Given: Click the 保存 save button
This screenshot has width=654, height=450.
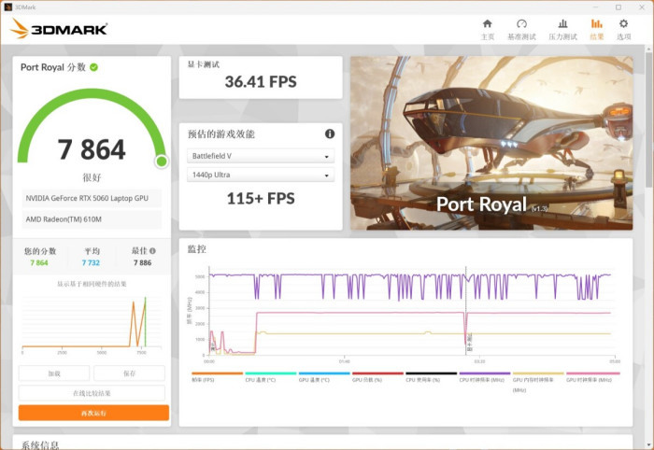Looking at the screenshot, I should (129, 373).
